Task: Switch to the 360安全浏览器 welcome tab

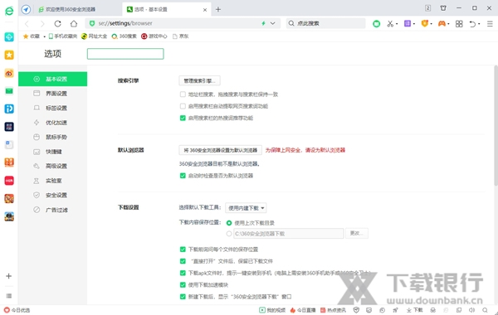Action: (x=78, y=9)
